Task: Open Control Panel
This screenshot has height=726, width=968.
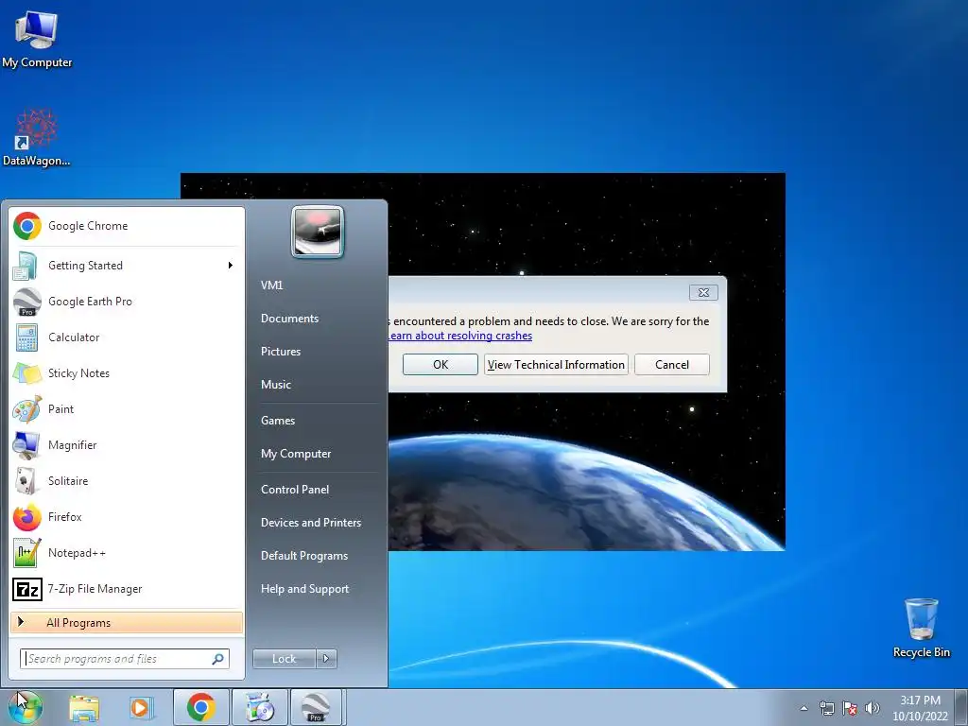Action: (x=295, y=490)
